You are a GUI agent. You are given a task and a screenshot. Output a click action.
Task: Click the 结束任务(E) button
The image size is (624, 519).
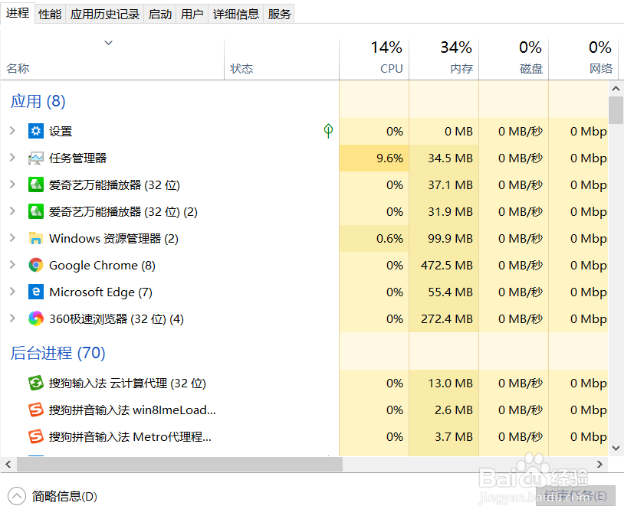pos(576,495)
